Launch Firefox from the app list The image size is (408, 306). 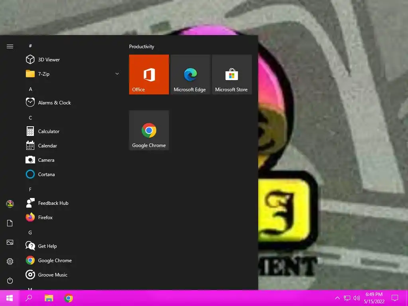73,217
